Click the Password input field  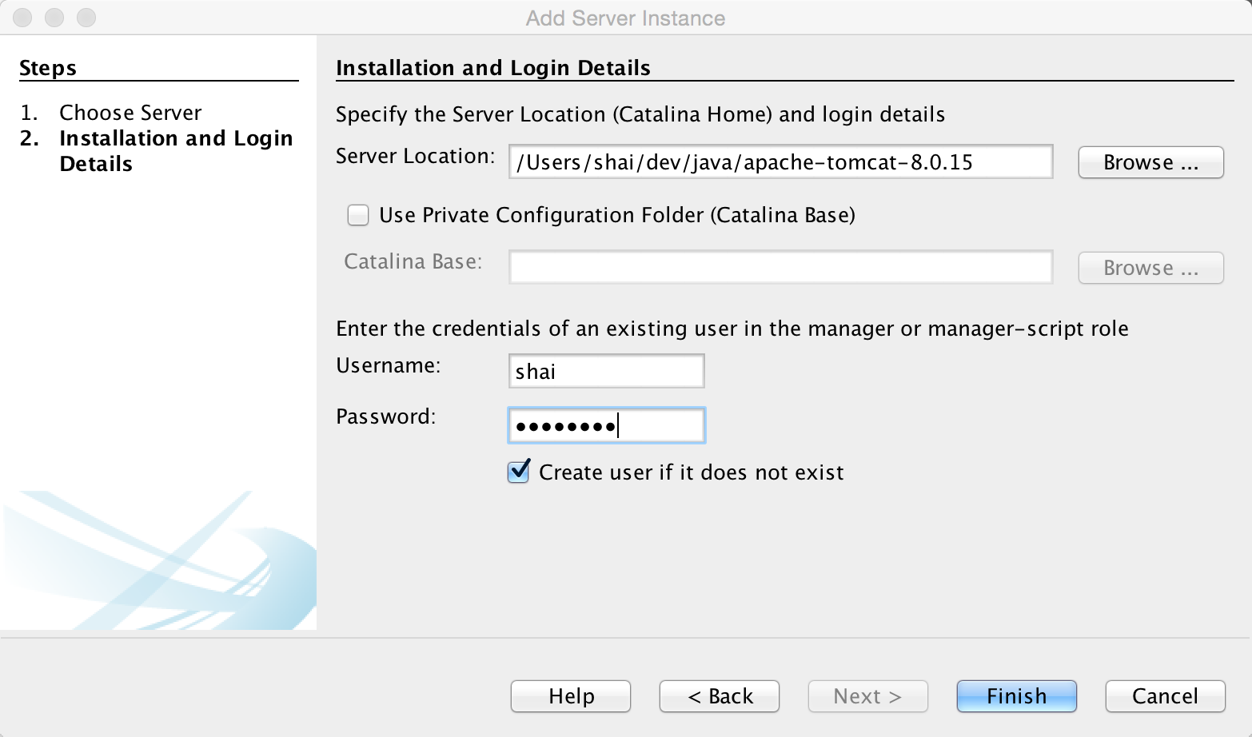[x=606, y=425]
